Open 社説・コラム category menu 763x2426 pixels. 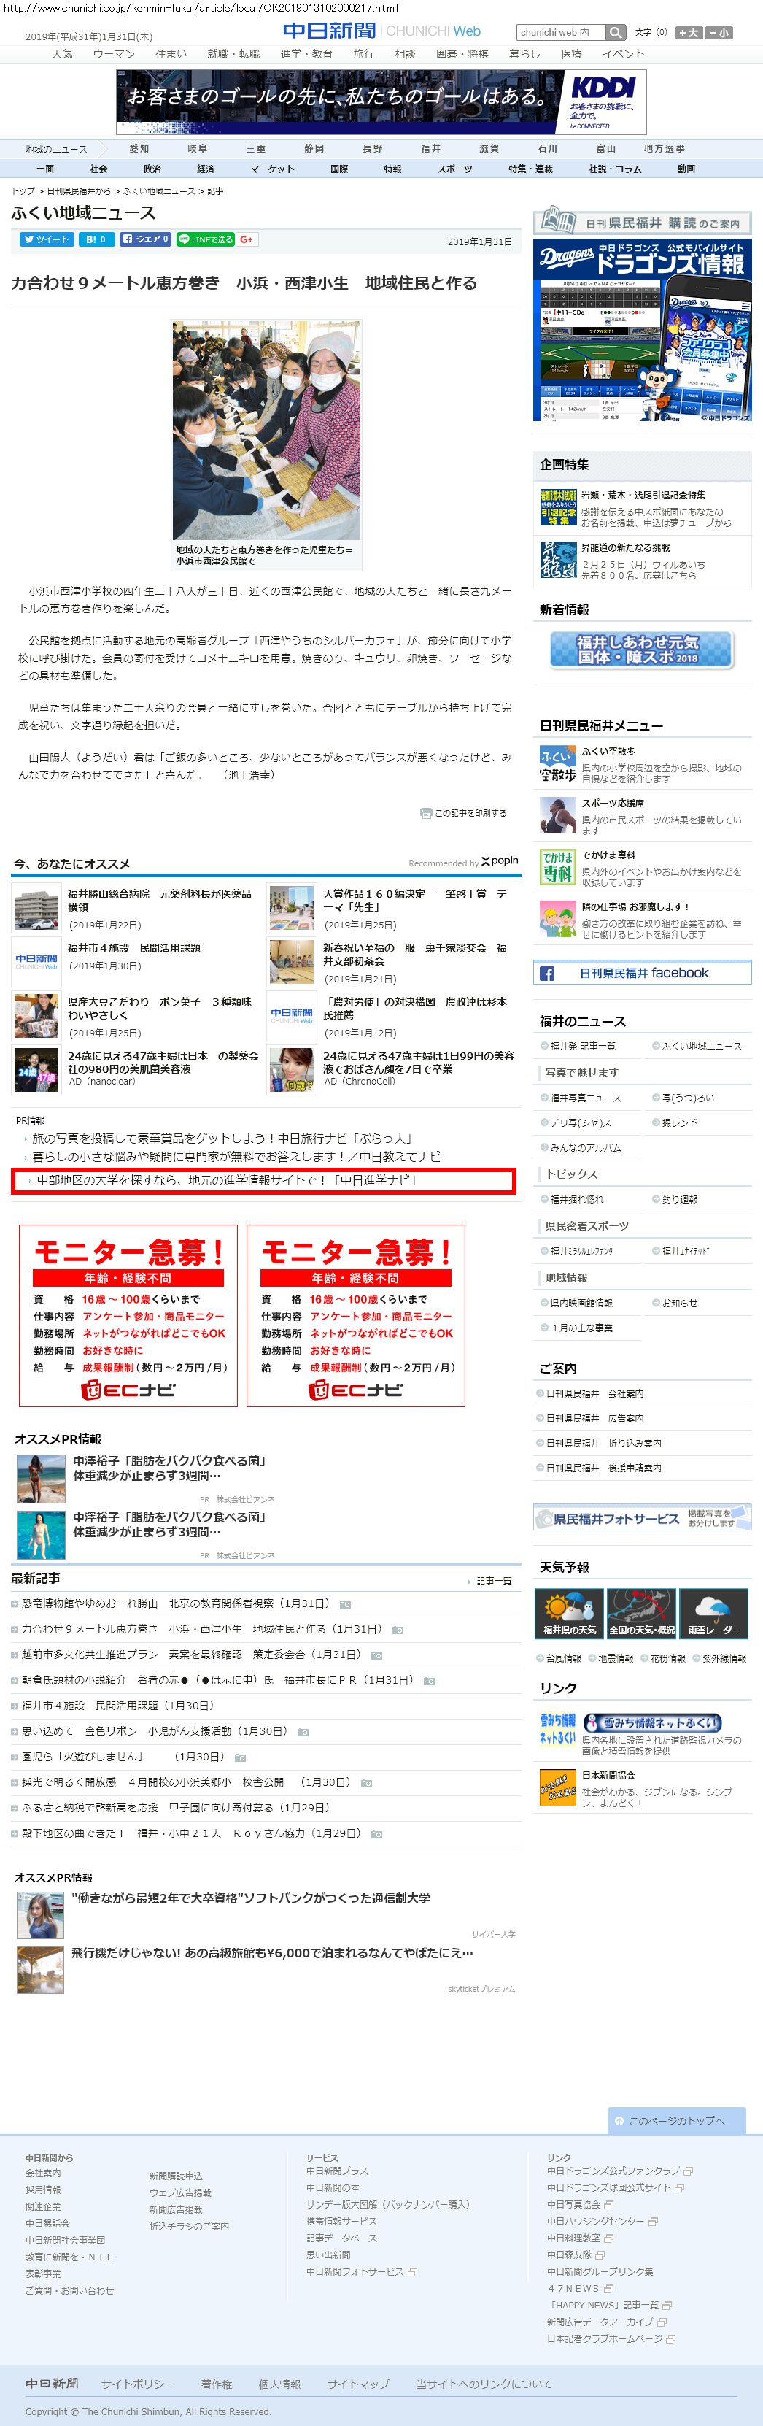614,169
